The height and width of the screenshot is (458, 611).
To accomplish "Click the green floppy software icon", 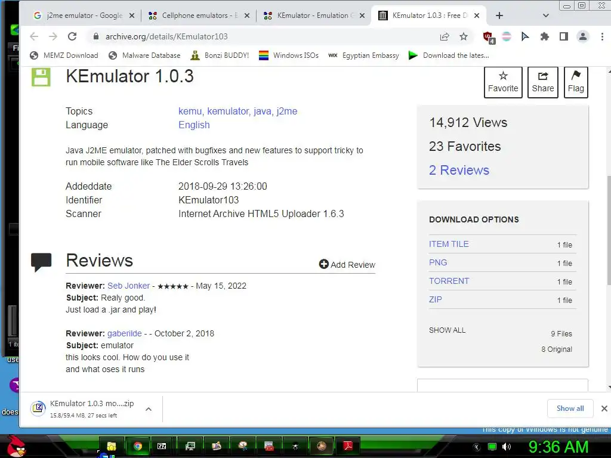I will click(x=41, y=77).
